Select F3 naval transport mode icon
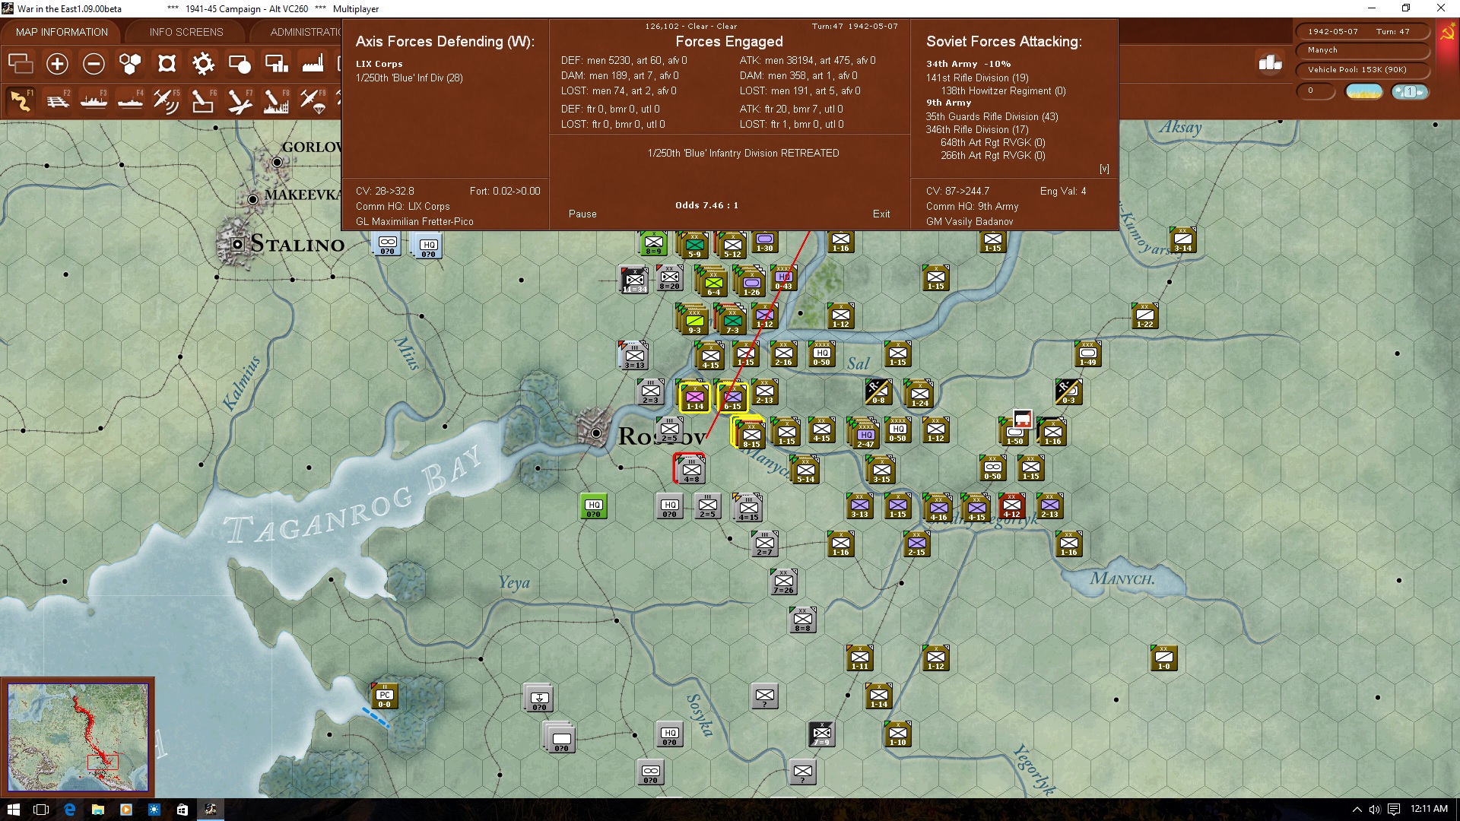1460x821 pixels. [x=94, y=100]
